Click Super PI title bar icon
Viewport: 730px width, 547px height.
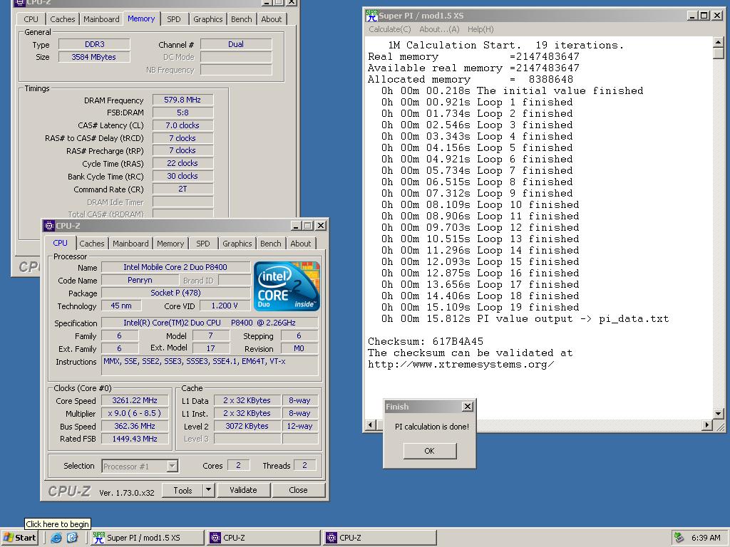point(371,16)
